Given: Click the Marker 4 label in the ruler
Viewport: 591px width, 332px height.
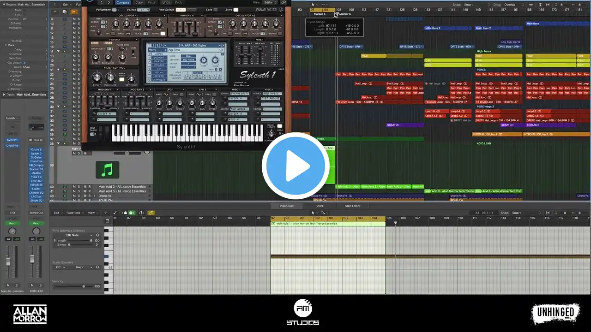Looking at the screenshot, I should point(320,14).
